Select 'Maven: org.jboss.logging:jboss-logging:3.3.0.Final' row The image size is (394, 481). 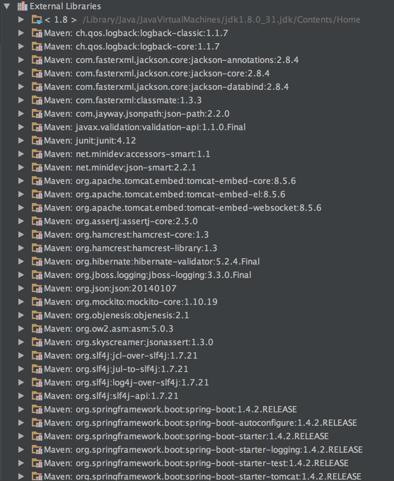click(x=147, y=275)
